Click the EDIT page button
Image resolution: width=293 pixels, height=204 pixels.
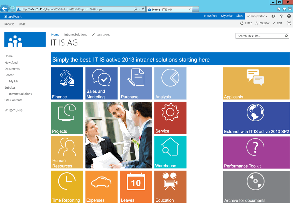tap(277, 23)
